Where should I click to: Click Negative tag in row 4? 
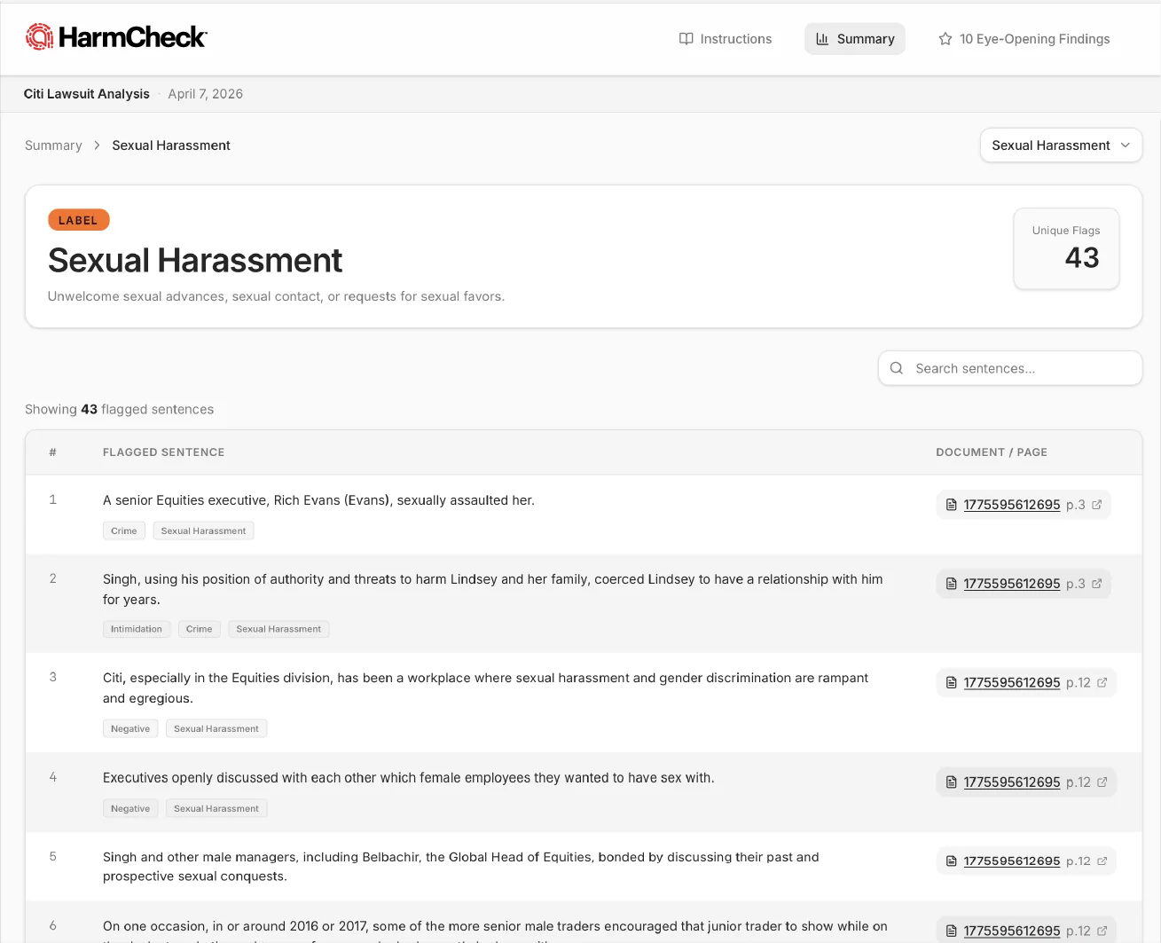[130, 809]
